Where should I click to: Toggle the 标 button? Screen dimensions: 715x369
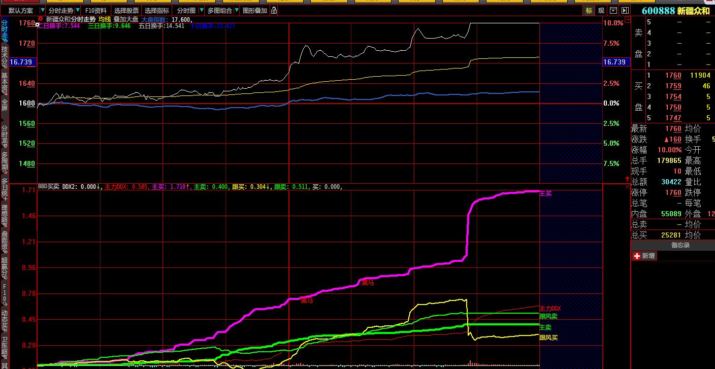point(589,11)
